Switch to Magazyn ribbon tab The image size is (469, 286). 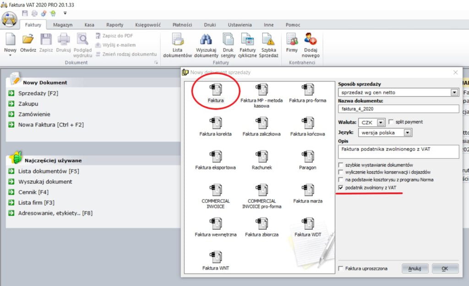tap(63, 25)
